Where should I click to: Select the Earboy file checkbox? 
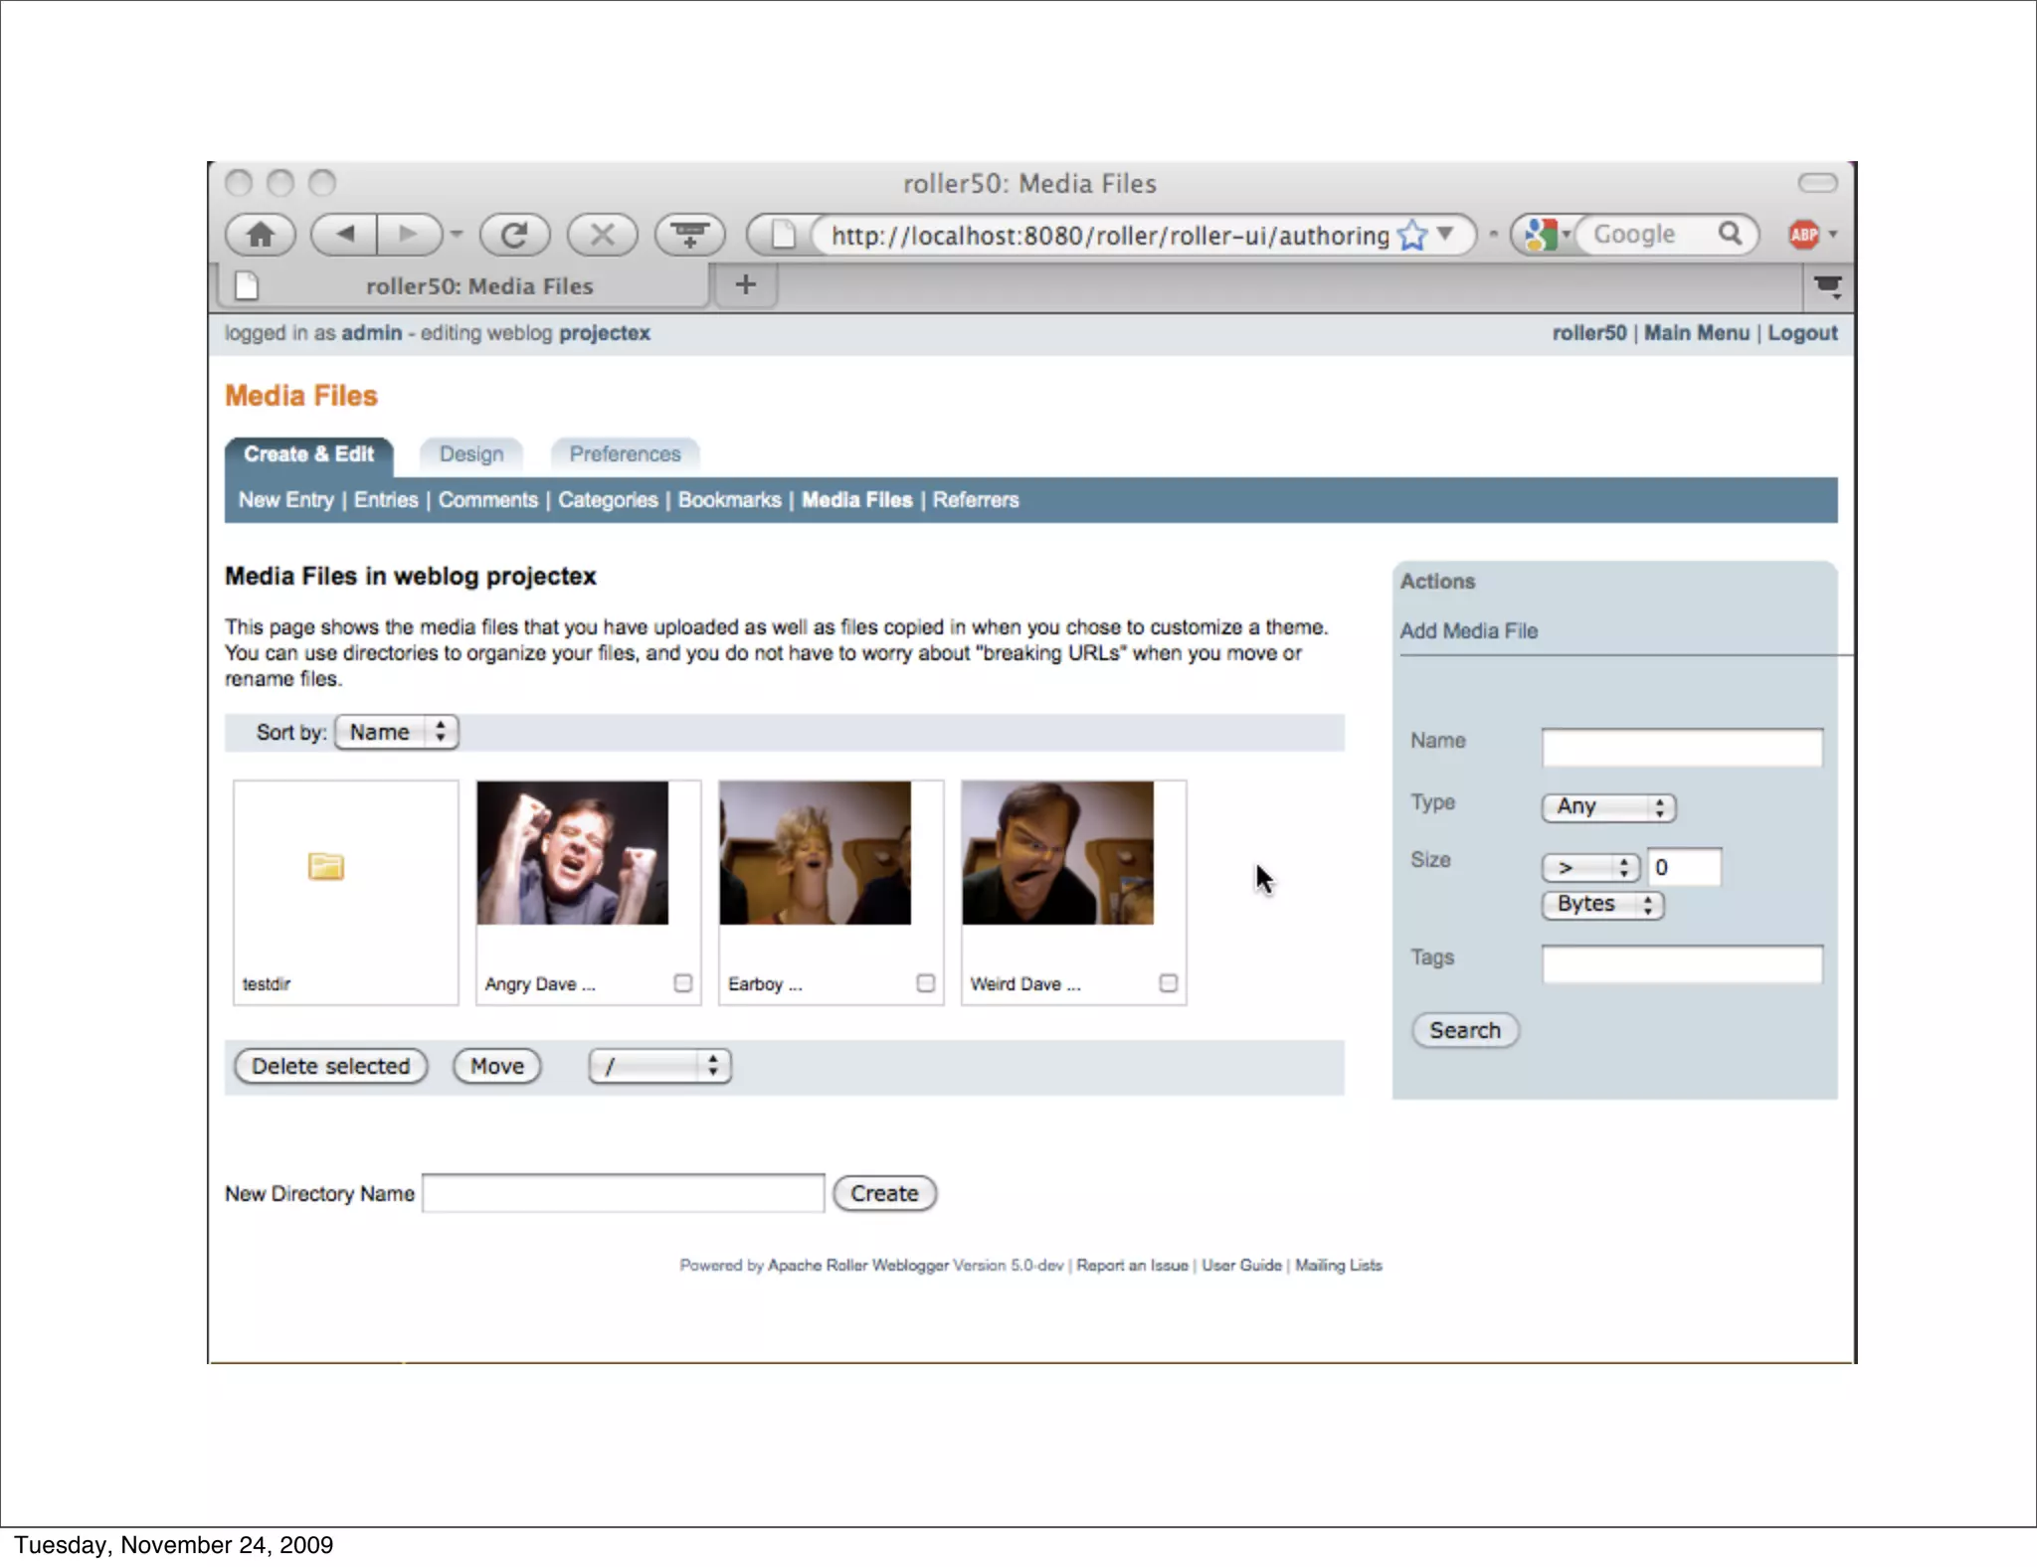click(x=925, y=982)
